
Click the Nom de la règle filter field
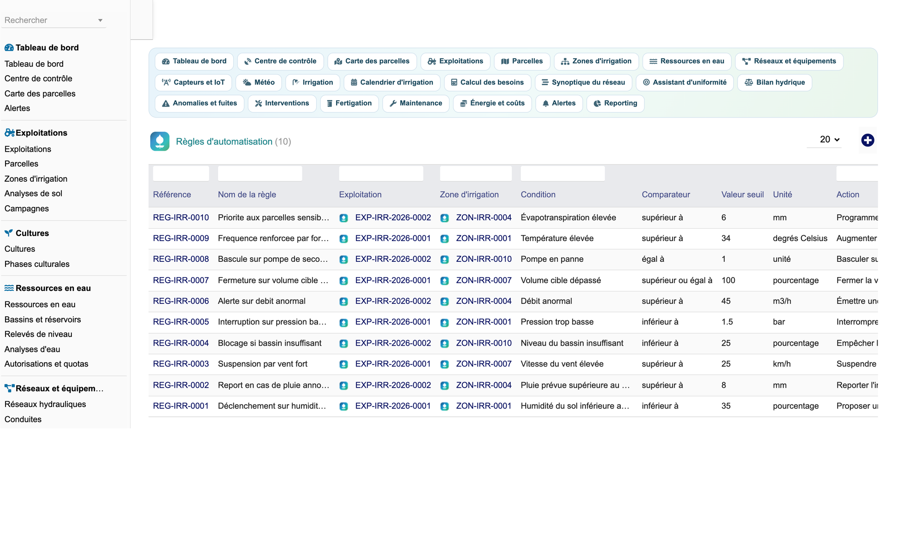pos(260,173)
